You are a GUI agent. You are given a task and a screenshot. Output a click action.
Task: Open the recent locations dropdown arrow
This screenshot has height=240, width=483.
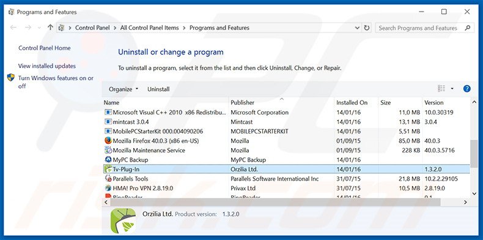(39, 28)
